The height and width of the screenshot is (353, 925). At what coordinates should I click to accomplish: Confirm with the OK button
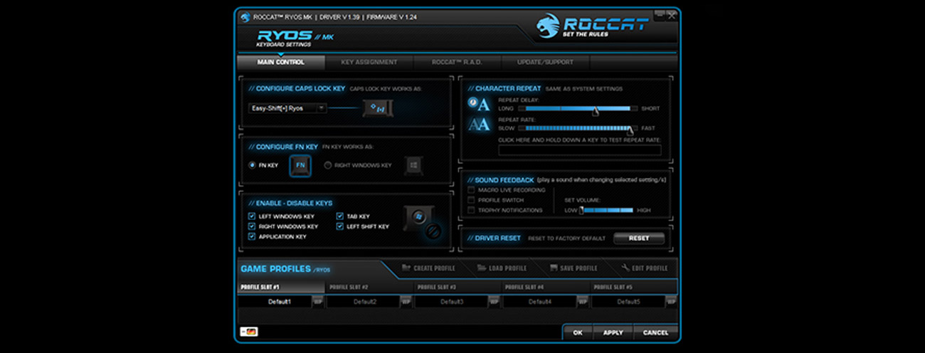coord(578,332)
